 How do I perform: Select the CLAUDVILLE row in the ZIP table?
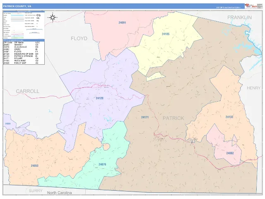coord(24,47)
